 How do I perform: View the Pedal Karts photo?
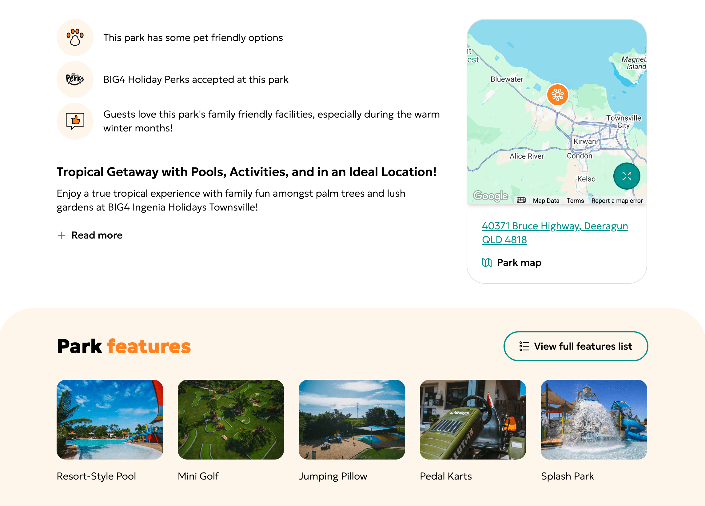click(472, 419)
